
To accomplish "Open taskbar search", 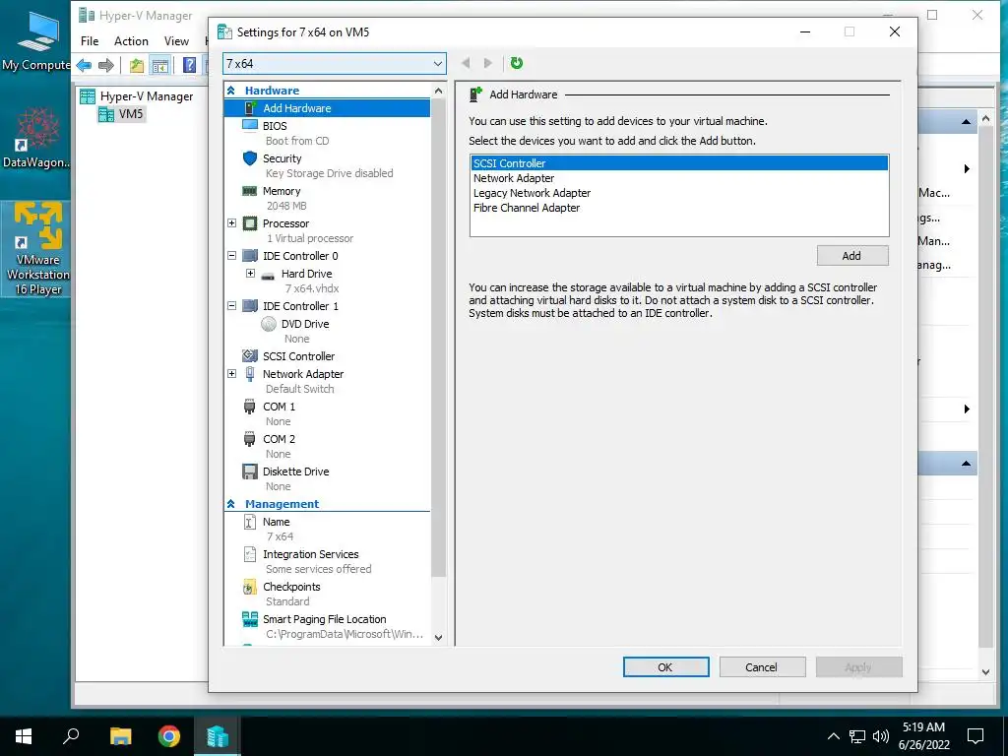I will [71, 736].
